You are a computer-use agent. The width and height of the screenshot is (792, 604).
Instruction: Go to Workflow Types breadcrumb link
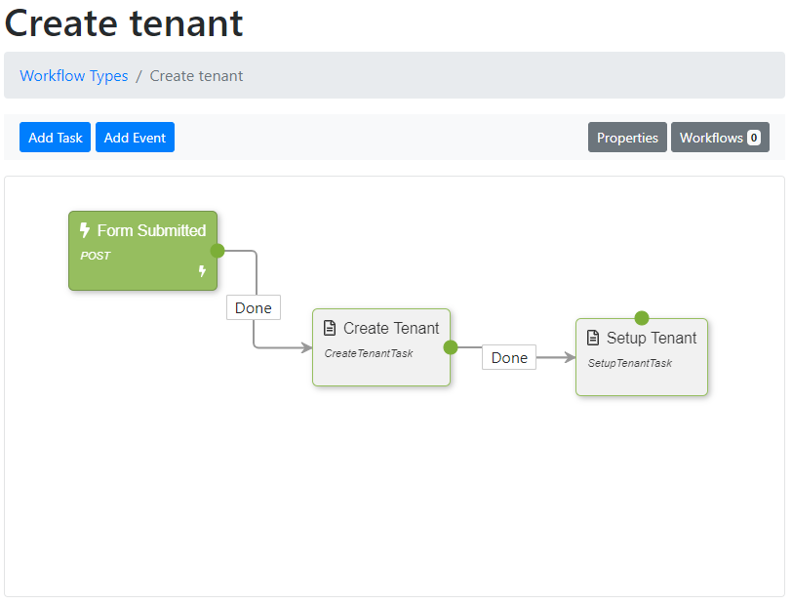pyautogui.click(x=74, y=75)
